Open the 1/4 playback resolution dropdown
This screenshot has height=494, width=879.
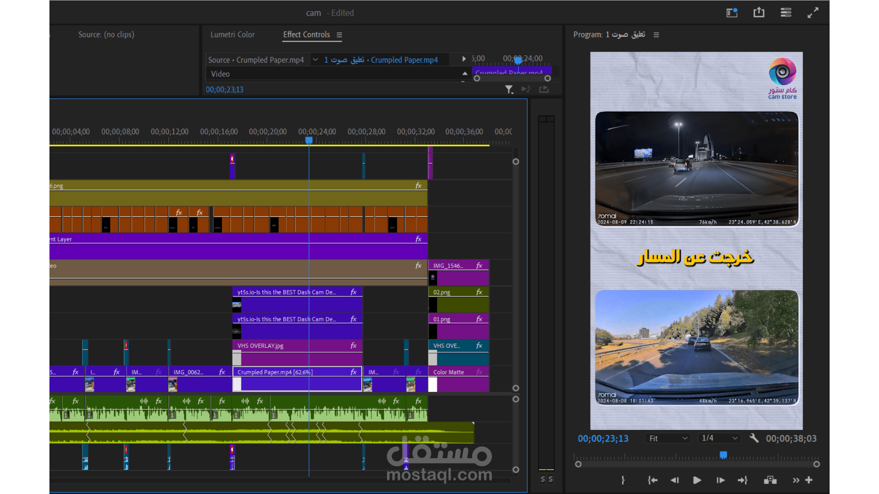(720, 438)
